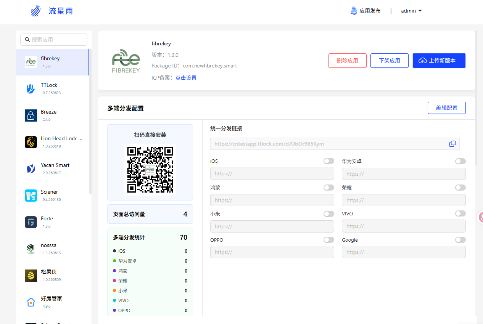
Task: Turn on the 小米 toggle
Action: click(329, 214)
